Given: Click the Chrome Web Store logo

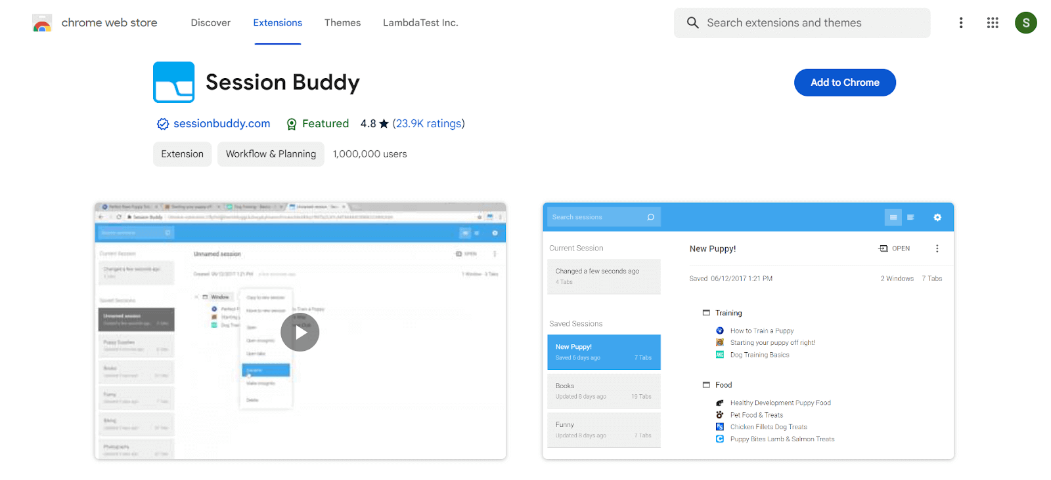Looking at the screenshot, I should [x=42, y=23].
